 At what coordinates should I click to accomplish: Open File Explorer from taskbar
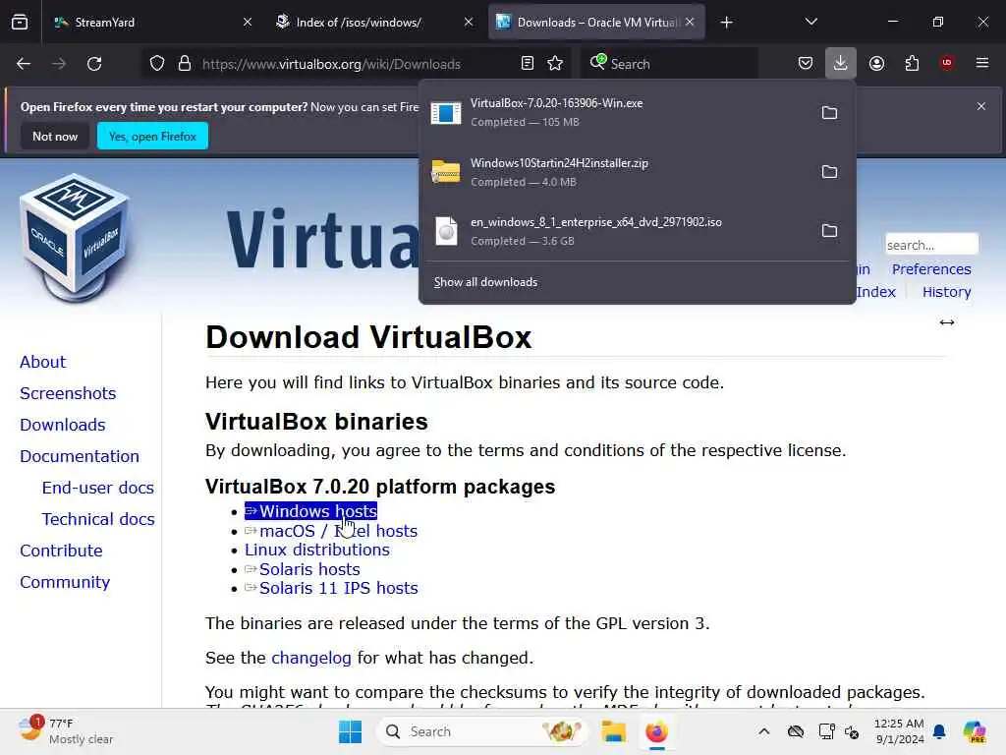(x=613, y=731)
